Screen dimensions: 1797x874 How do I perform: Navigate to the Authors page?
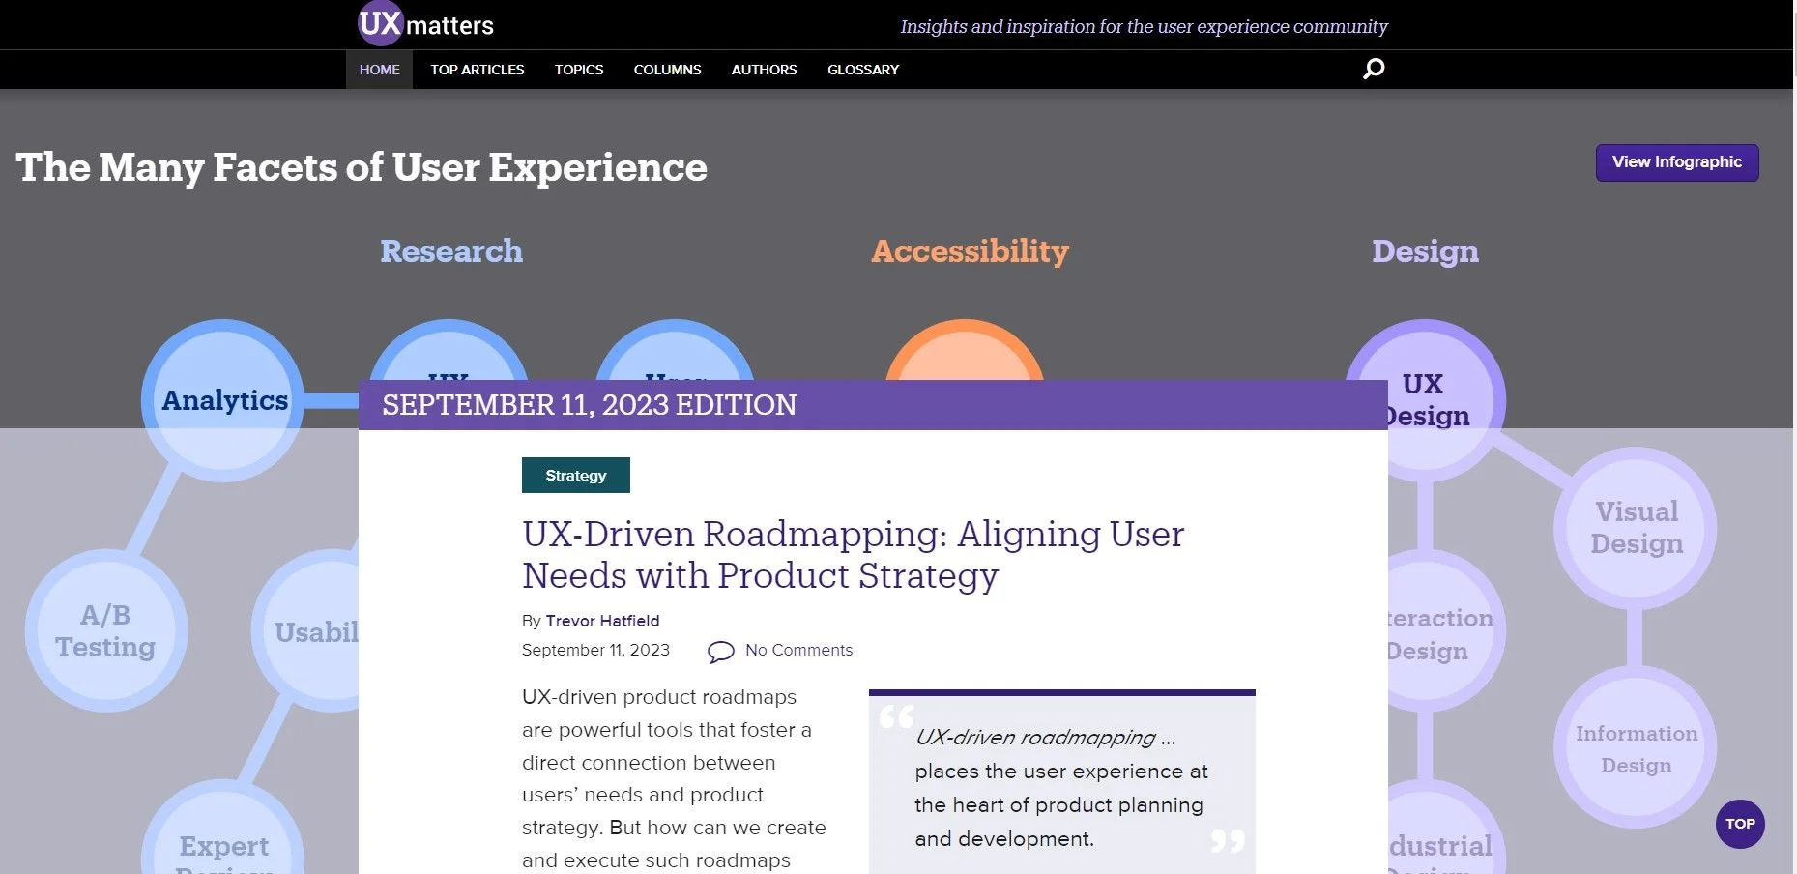point(764,70)
